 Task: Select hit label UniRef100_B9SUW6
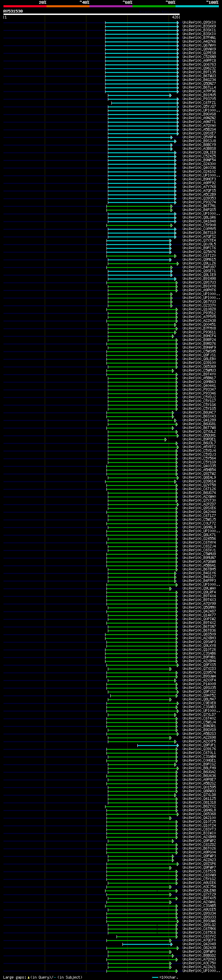[x=199, y=921]
